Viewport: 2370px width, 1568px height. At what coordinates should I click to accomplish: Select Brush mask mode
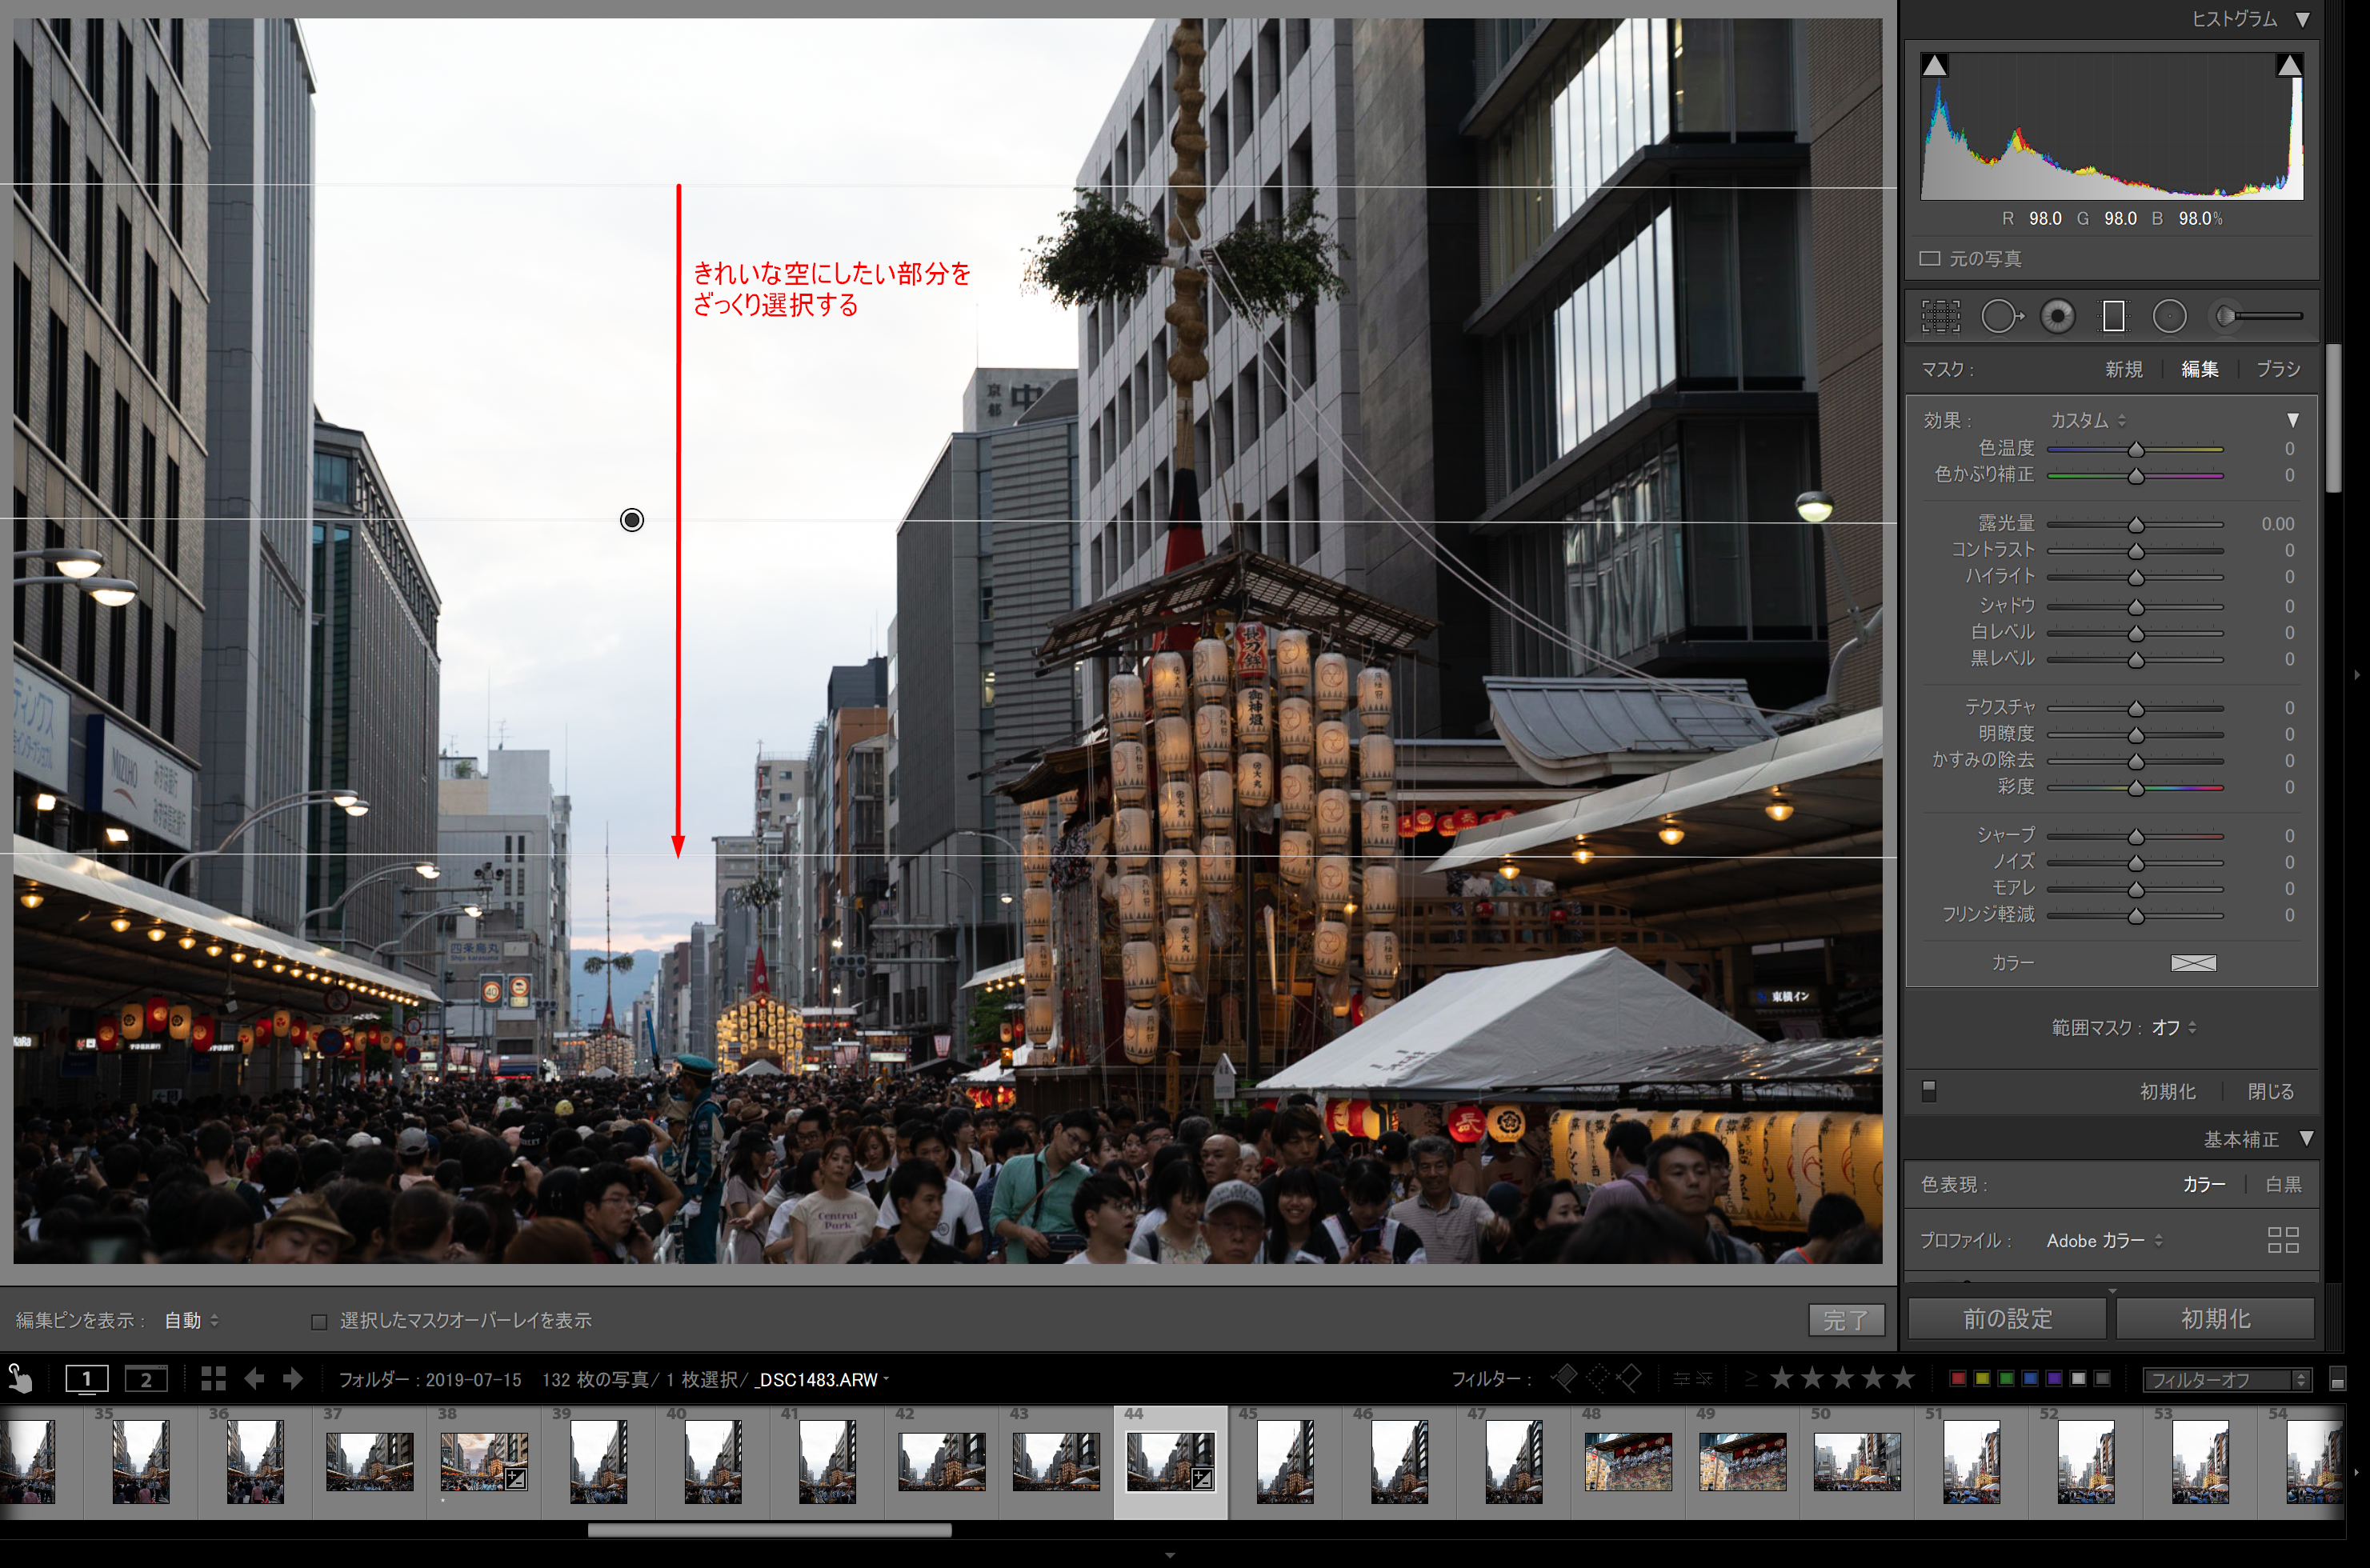click(2278, 369)
